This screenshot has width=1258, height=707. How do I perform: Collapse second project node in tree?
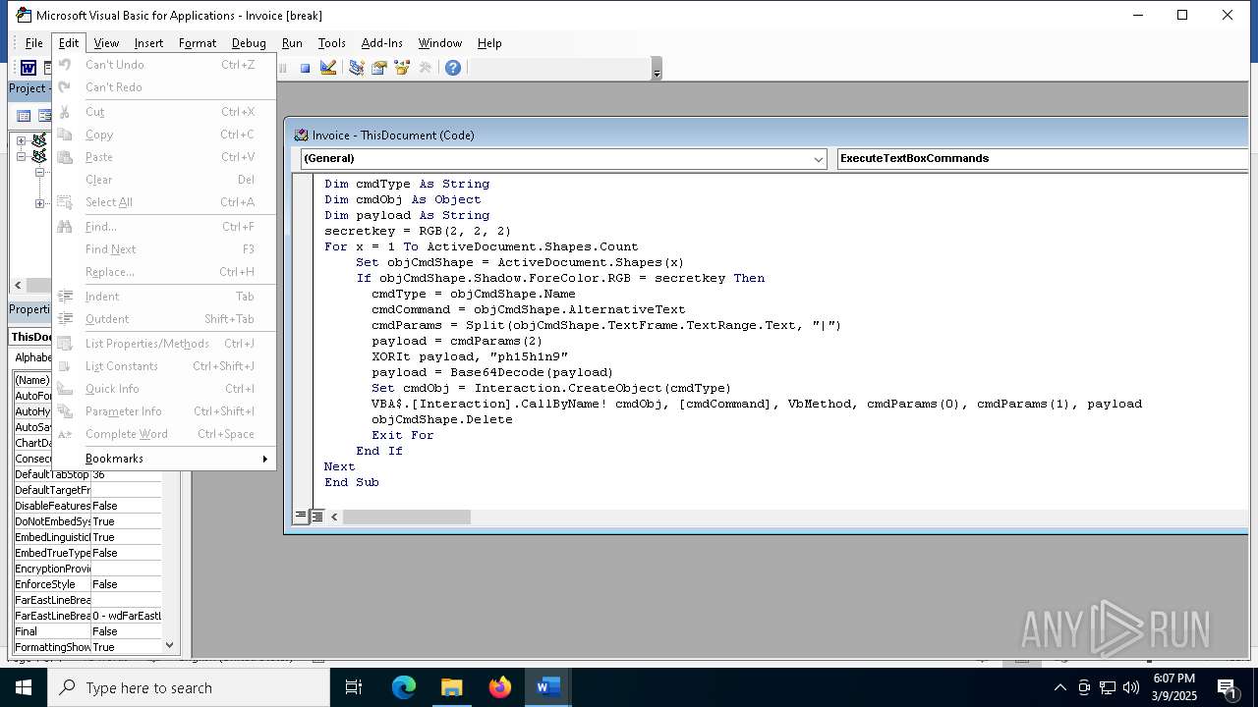pos(21,156)
